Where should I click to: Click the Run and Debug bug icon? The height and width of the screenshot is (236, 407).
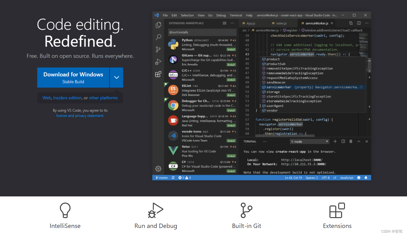pyautogui.click(x=156, y=210)
